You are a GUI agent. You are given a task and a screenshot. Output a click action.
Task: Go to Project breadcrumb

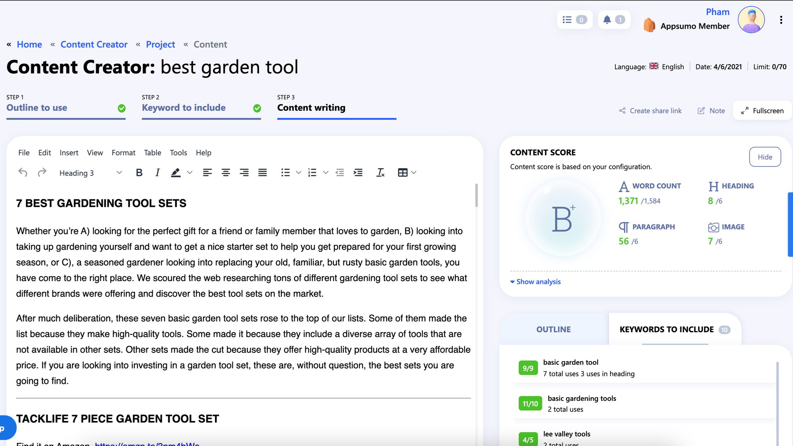[x=160, y=44]
